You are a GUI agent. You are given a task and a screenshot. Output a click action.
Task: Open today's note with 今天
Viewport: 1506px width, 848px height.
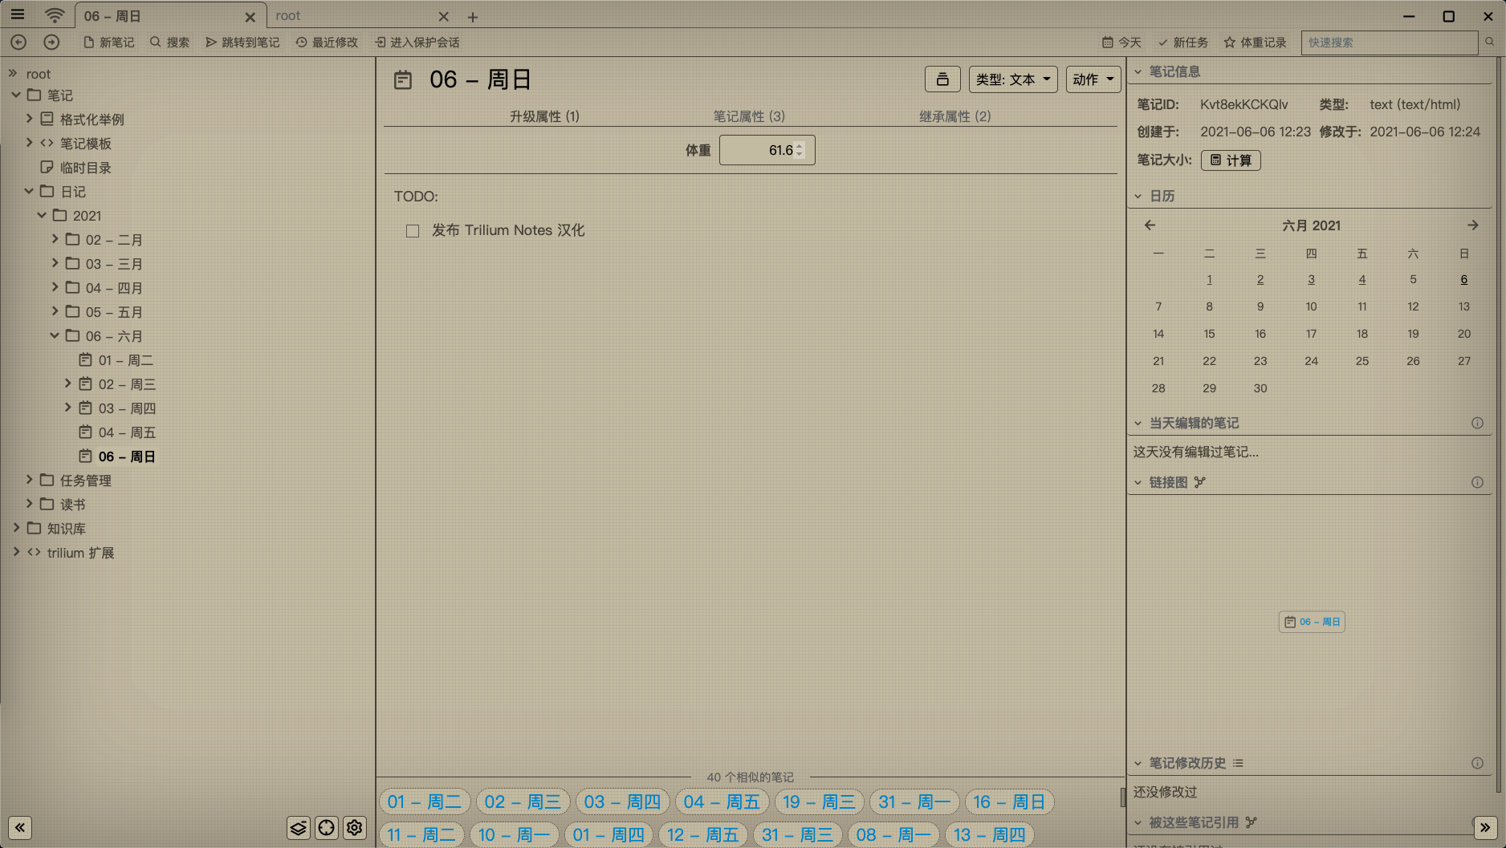(x=1121, y=42)
